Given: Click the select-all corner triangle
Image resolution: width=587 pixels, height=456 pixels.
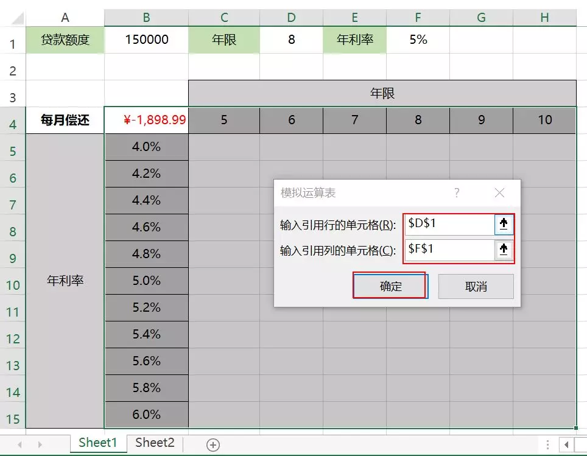Looking at the screenshot, I should (18, 18).
